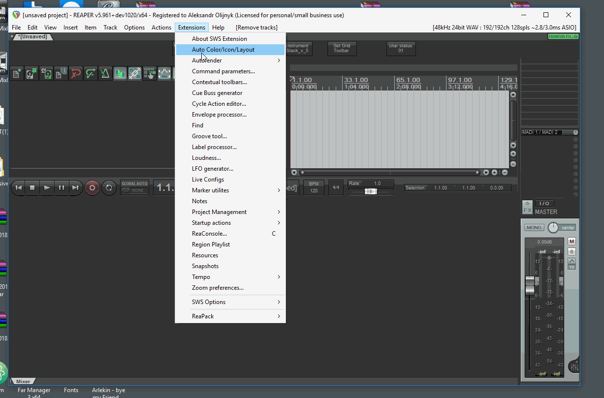Image resolution: width=604 pixels, height=398 pixels.
Task: Expand the Marker utilites submenu
Action: tap(230, 190)
